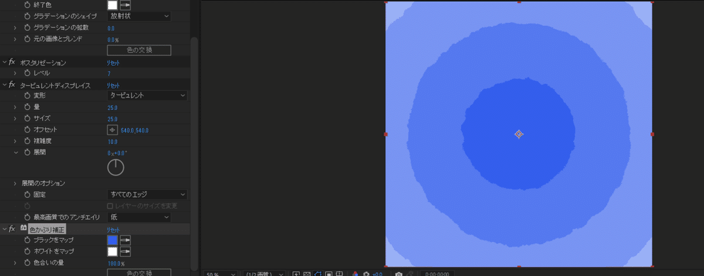The height and width of the screenshot is (276, 704).
Task: Open magnification dropdown showing 50%
Action: tap(221, 273)
